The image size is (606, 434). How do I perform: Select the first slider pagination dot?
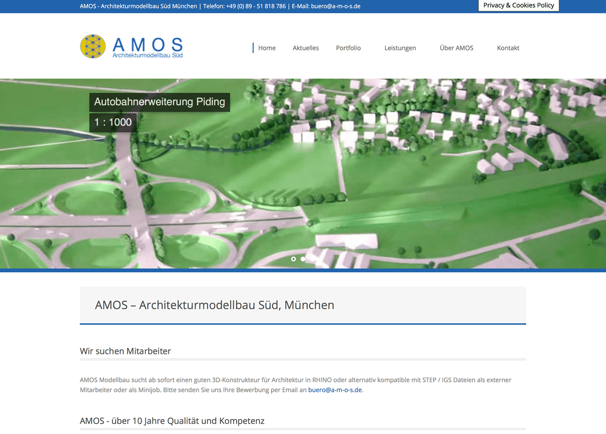click(294, 259)
